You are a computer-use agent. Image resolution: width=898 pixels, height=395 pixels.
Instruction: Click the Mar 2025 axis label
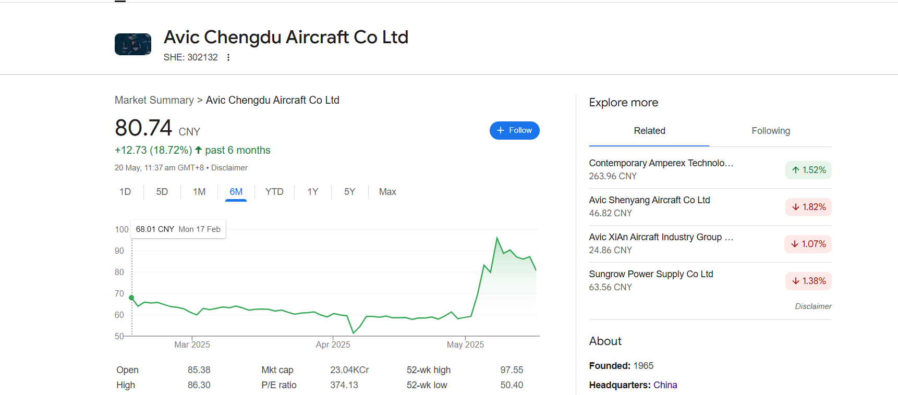192,344
